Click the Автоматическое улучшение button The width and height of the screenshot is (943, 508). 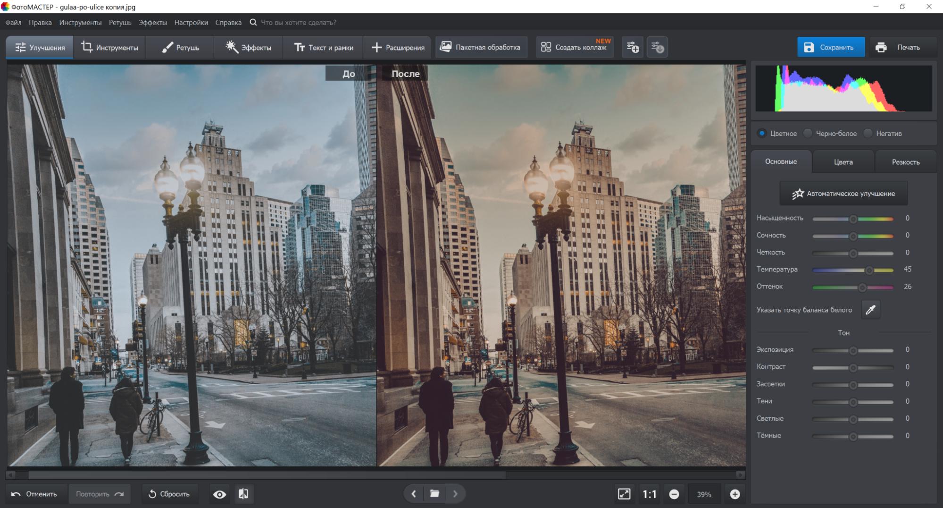pos(843,194)
